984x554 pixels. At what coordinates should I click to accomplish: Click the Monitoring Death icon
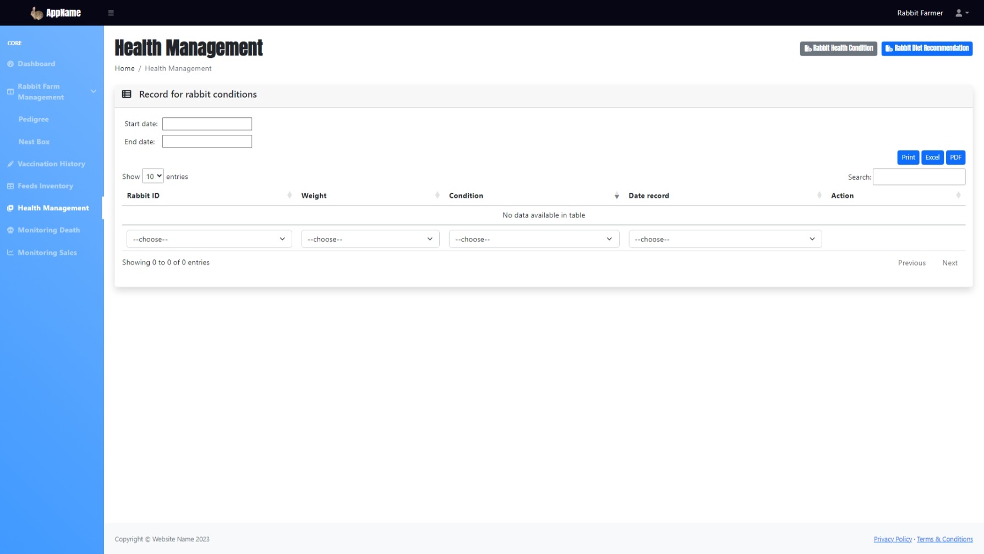10,230
